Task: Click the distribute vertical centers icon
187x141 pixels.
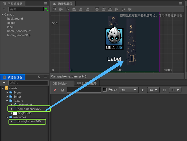Action: (x=104, y=9)
